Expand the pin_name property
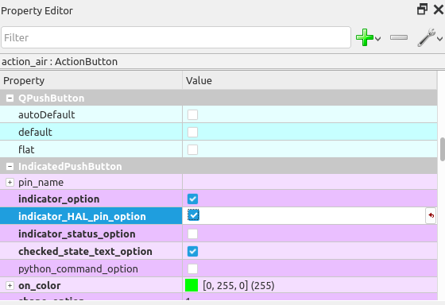 pyautogui.click(x=10, y=183)
